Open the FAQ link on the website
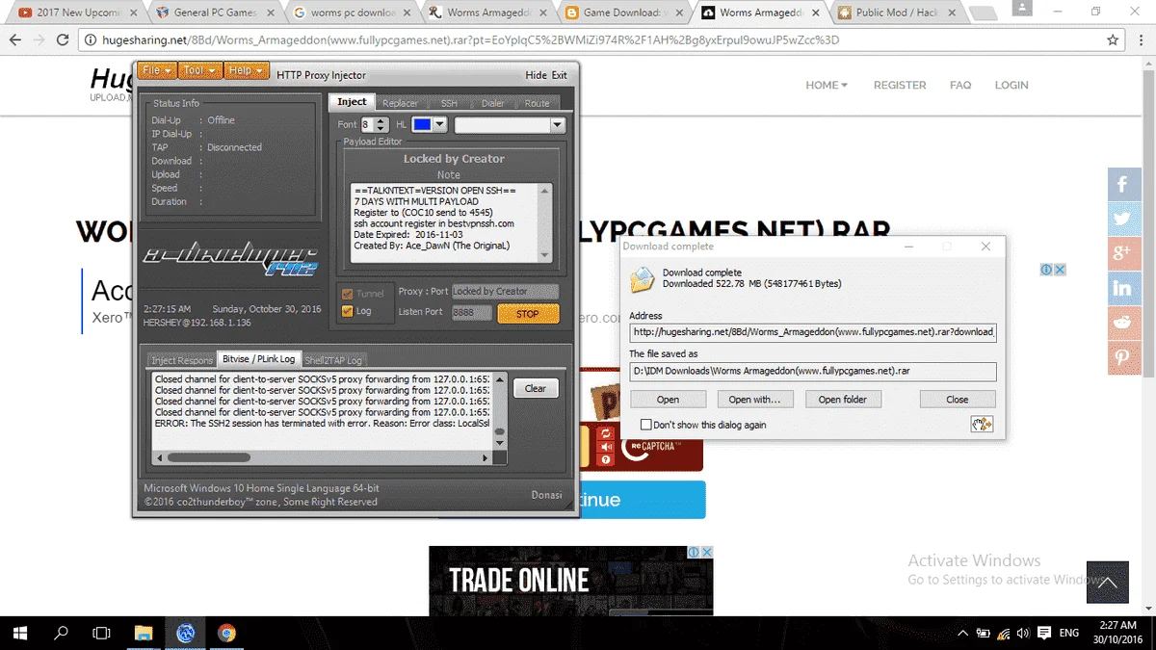 coord(960,85)
